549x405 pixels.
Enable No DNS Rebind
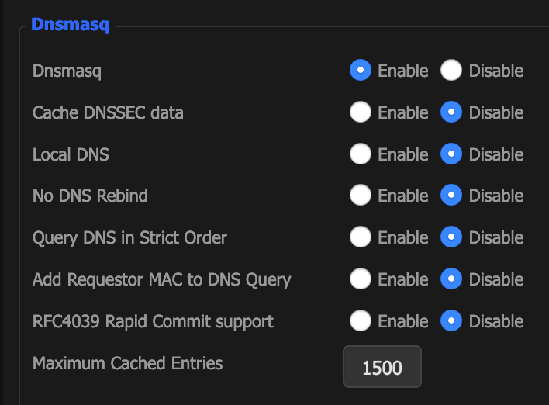pyautogui.click(x=361, y=195)
